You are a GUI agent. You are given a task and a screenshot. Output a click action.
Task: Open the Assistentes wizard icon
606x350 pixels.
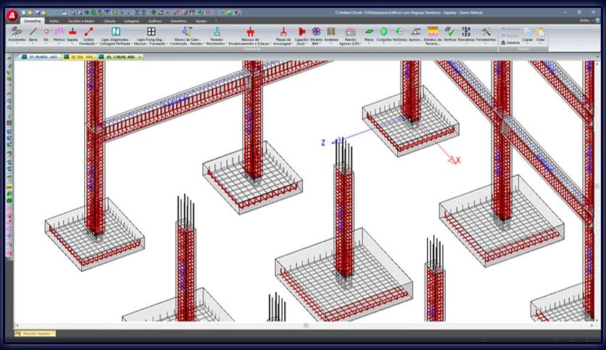click(x=16, y=33)
